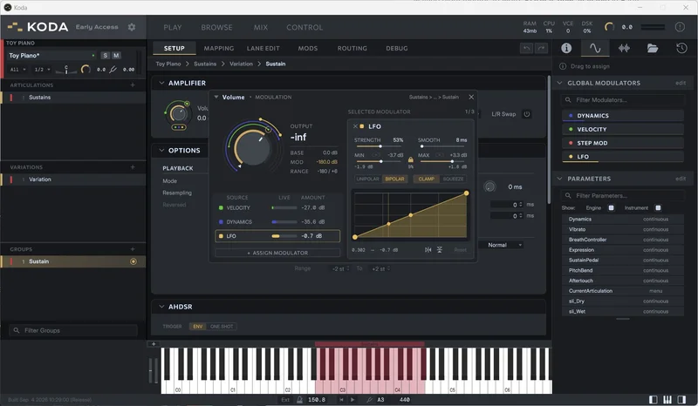Screen dimensions: 698x406
Task: Switch to the Control tab
Action: click(x=305, y=27)
